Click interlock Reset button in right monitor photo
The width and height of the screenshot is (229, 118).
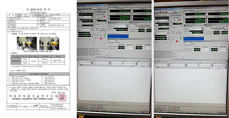tap(179, 32)
